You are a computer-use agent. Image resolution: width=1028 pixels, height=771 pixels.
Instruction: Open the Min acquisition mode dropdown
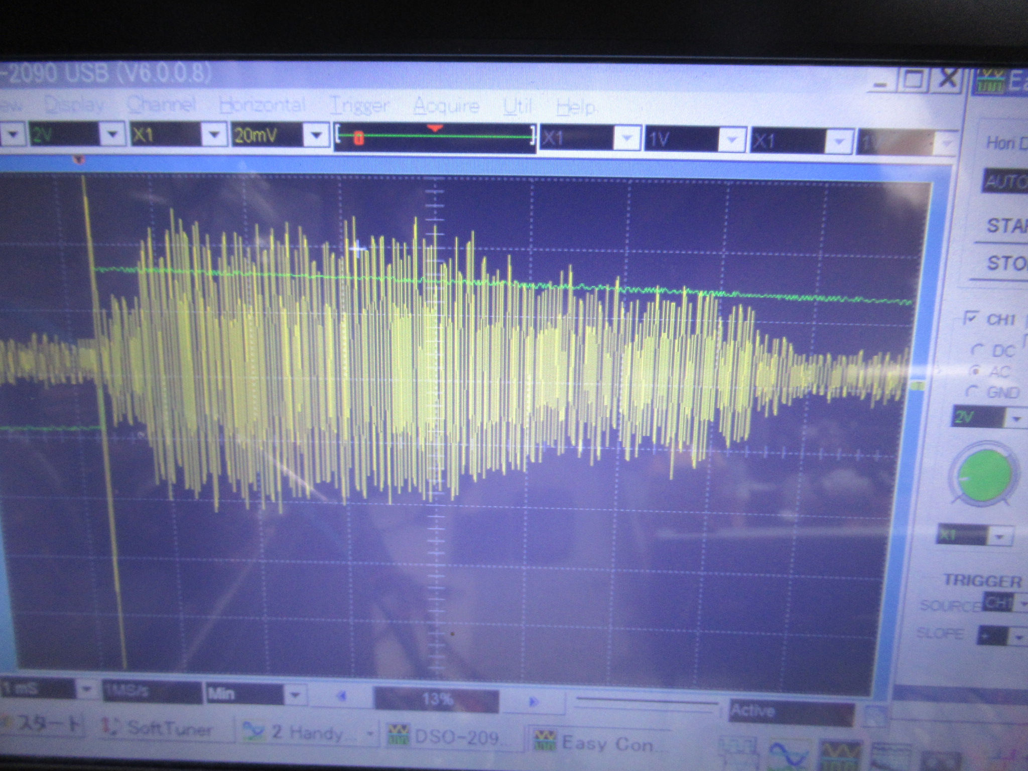pyautogui.click(x=295, y=695)
